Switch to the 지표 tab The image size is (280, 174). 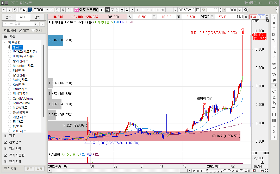pyautogui.click(x=23, y=17)
